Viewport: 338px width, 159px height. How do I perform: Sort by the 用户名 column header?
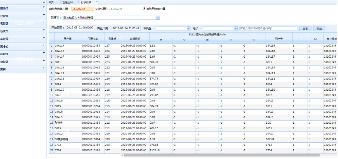point(68,38)
